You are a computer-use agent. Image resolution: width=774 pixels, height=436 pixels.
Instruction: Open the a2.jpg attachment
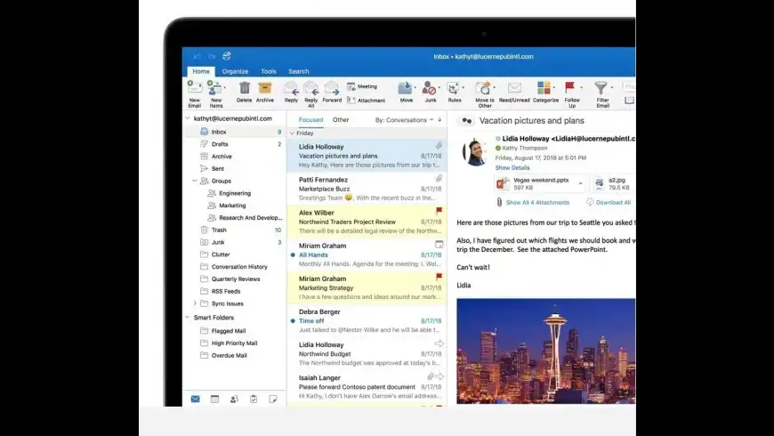[x=614, y=183]
